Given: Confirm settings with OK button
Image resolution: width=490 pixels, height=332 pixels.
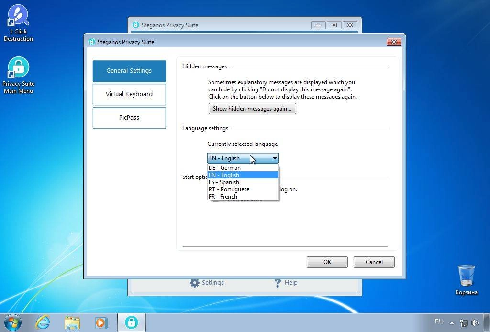Looking at the screenshot, I should 327,262.
